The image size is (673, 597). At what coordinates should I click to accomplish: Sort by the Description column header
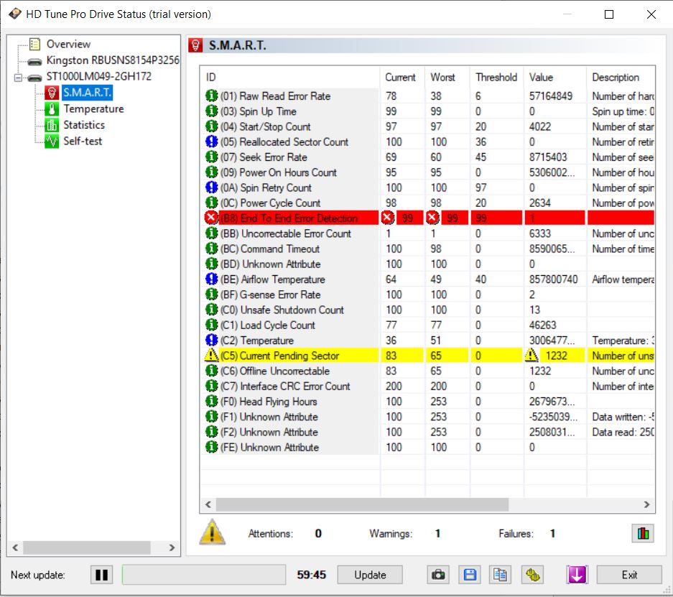point(621,78)
